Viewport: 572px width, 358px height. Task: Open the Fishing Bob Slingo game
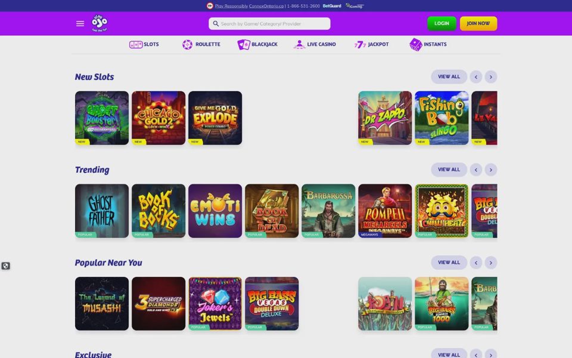pyautogui.click(x=442, y=118)
